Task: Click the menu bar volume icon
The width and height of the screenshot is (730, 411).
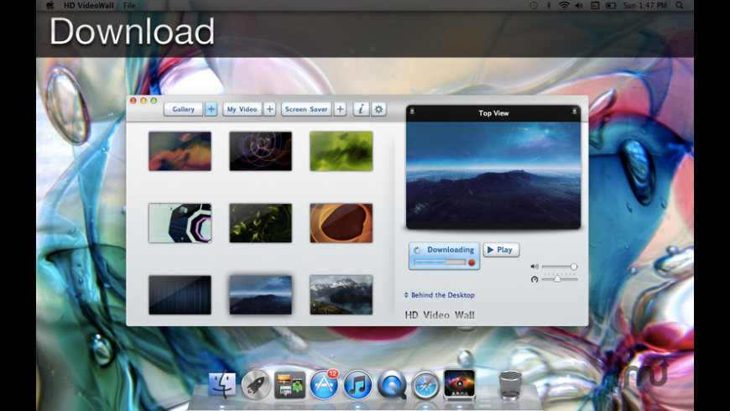Action: coord(579,6)
